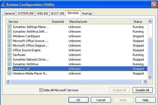The width and height of the screenshot is (158, 105).
Task: Open Help for this dialog
Action: pyautogui.click(x=146, y=100)
